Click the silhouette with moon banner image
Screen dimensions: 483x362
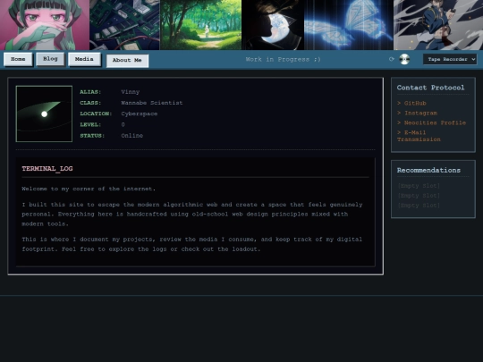(273, 25)
